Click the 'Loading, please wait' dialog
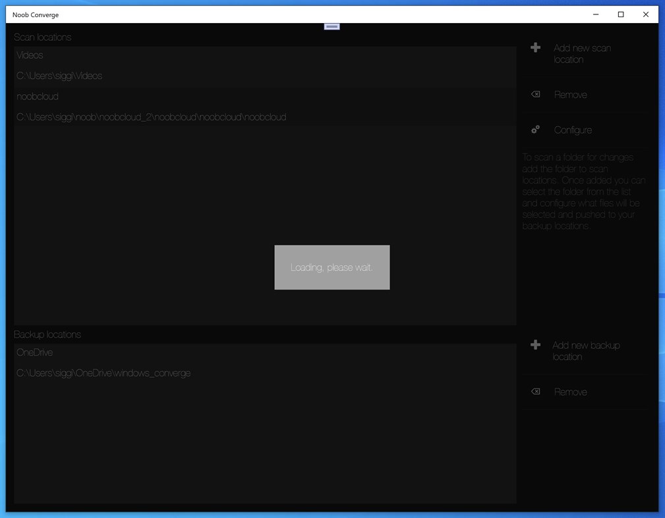 [332, 267]
